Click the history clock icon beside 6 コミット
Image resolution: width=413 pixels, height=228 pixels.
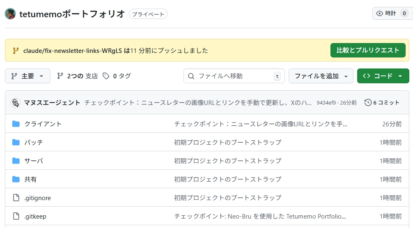coord(368,103)
